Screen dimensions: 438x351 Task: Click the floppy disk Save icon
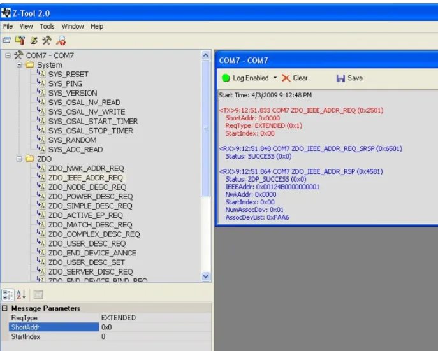click(340, 78)
